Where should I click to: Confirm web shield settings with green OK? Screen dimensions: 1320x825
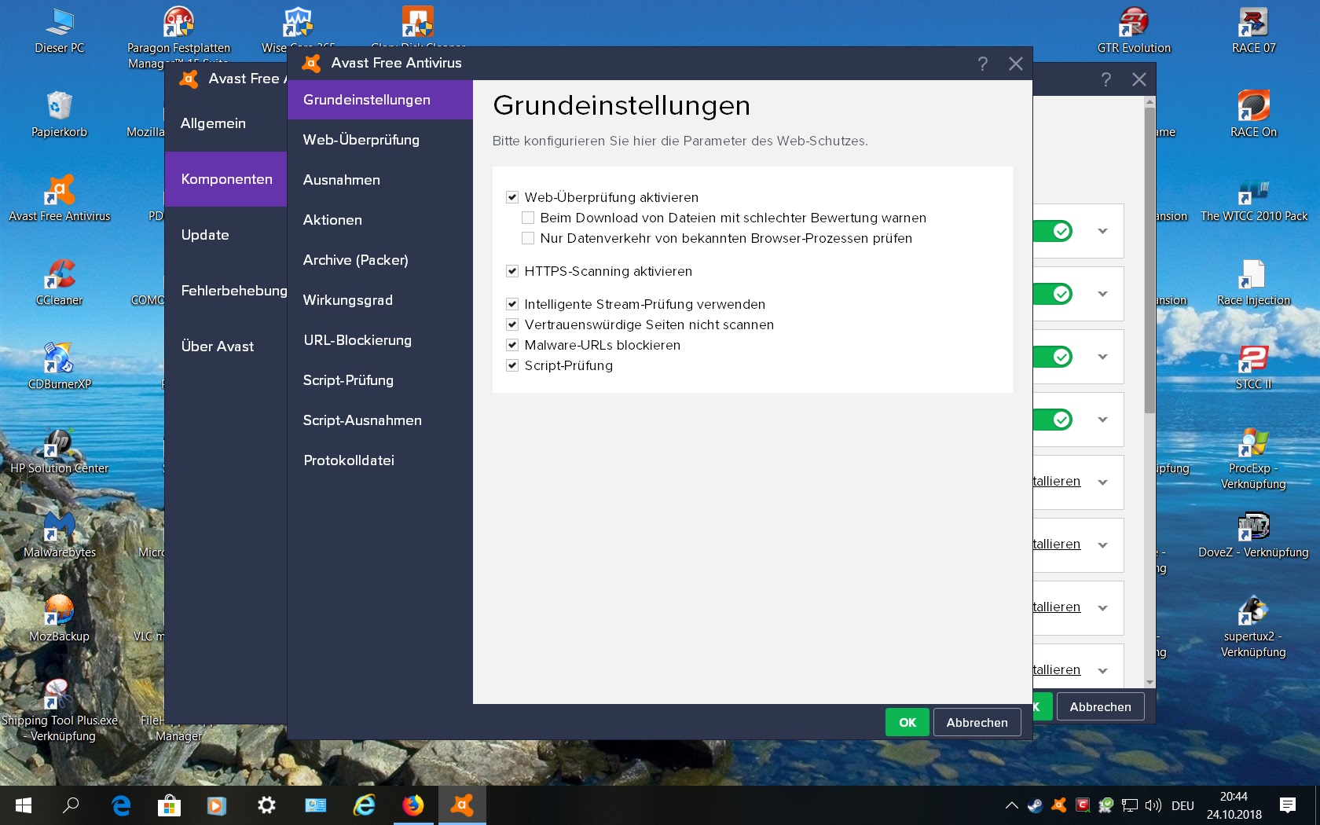[x=907, y=722]
